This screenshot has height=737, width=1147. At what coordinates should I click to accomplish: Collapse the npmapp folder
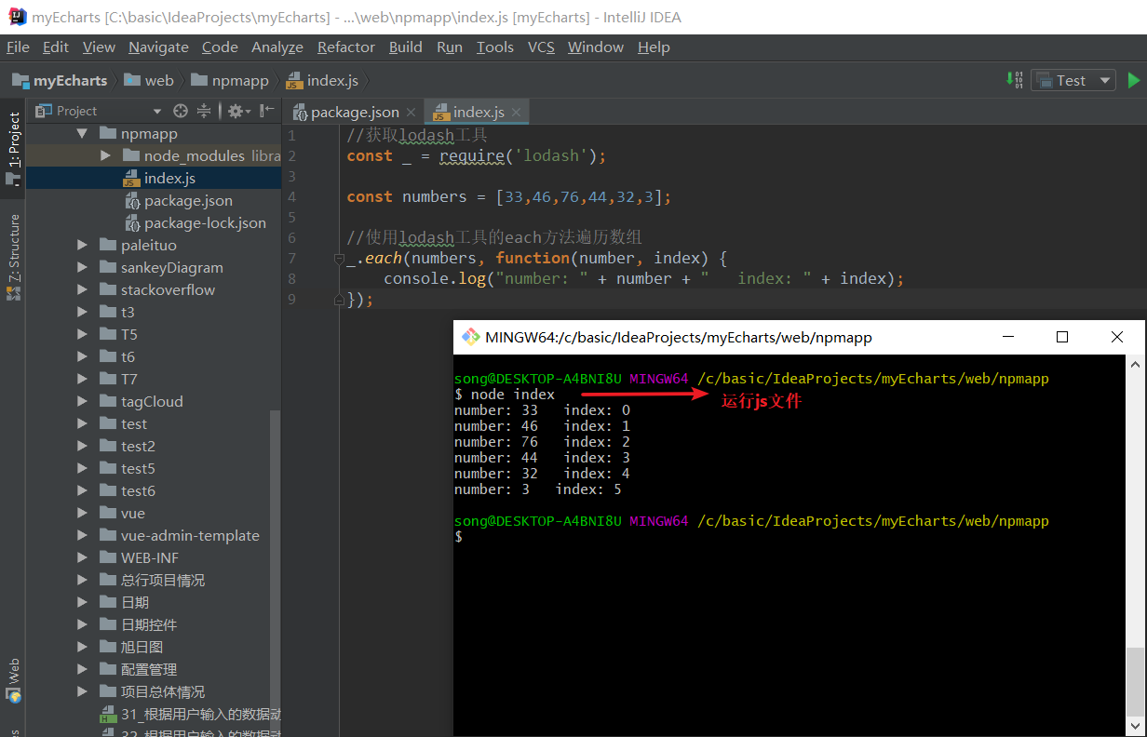tap(84, 133)
